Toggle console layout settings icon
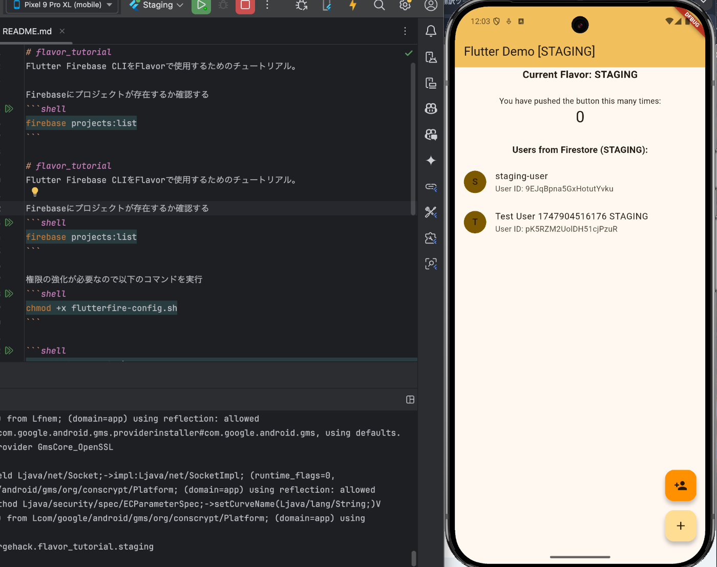This screenshot has height=567, width=717. [x=410, y=400]
